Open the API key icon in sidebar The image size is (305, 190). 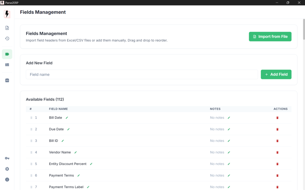pyautogui.click(x=7, y=158)
